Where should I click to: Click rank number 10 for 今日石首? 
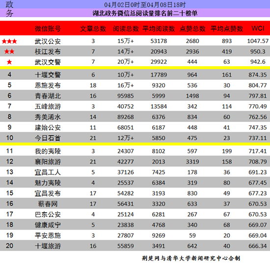(x=9, y=138)
